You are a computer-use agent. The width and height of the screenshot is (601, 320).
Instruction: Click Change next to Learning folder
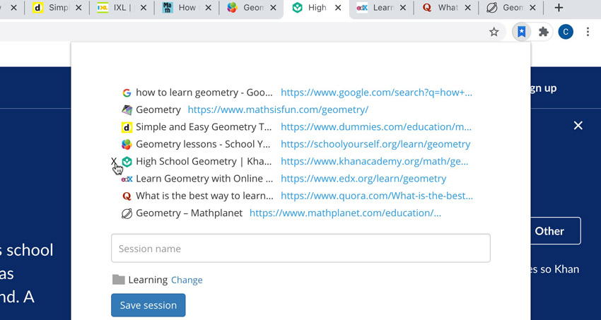pos(187,280)
